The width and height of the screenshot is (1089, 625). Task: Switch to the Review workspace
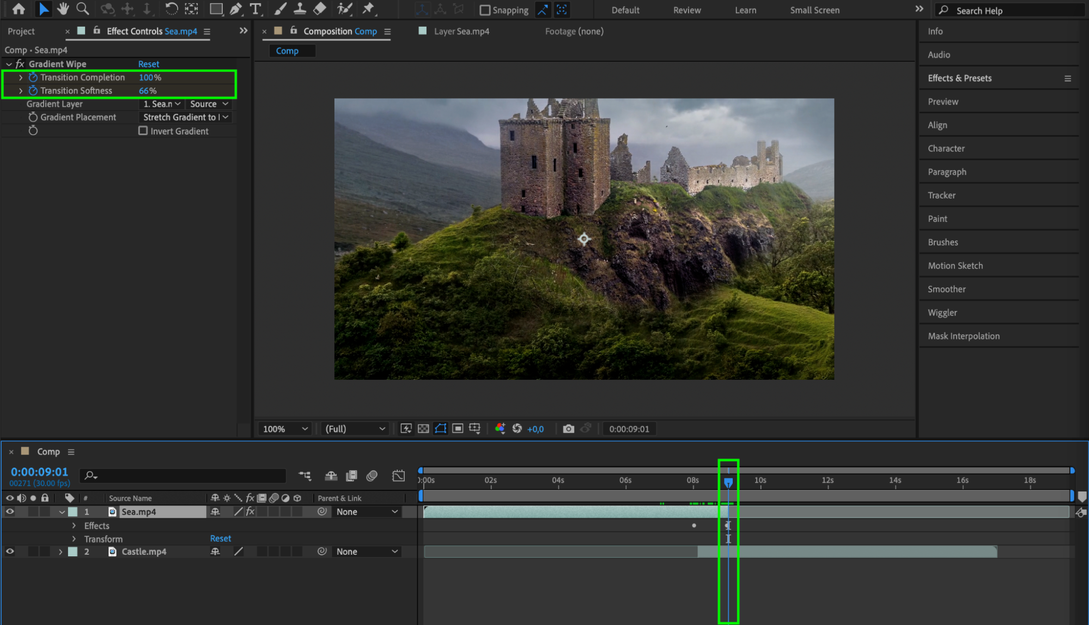[x=686, y=10]
